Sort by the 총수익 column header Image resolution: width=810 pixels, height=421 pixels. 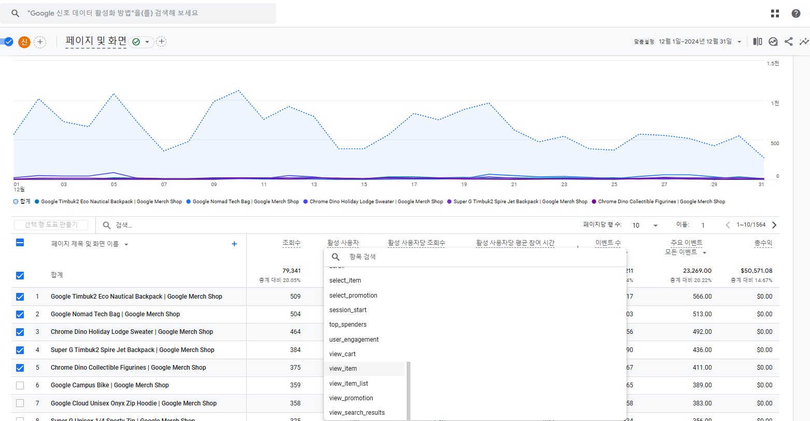tap(763, 243)
